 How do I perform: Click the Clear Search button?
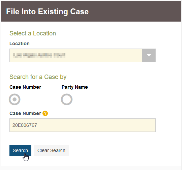point(51,150)
